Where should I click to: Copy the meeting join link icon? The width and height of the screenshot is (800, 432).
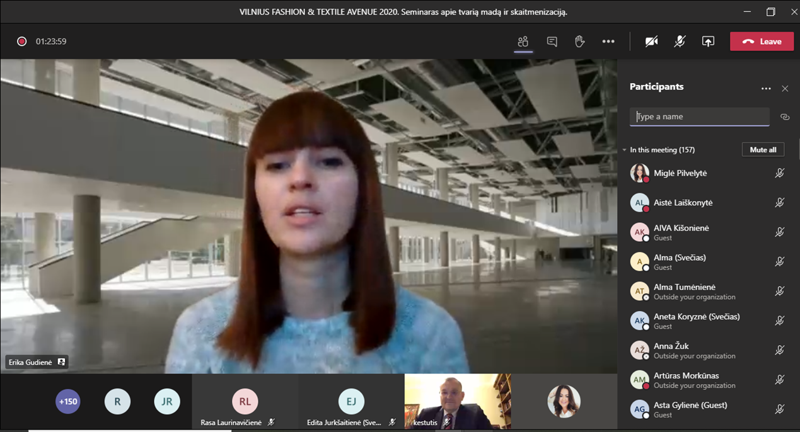[785, 117]
